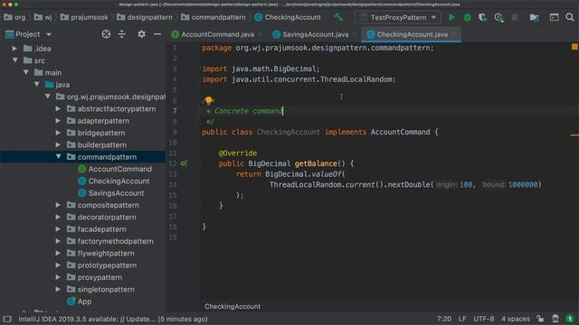579x325 pixels.
Task: Place the cursor on the @Override annotation
Action: pos(237,153)
